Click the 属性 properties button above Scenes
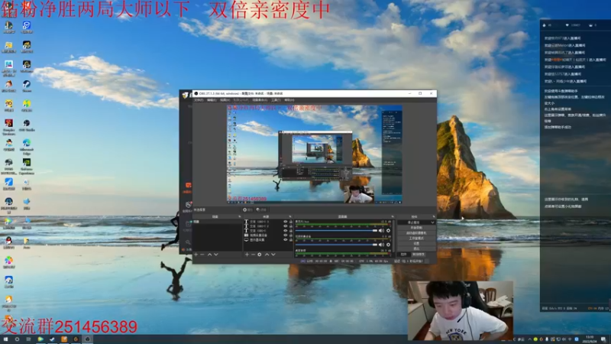 tap(247, 209)
